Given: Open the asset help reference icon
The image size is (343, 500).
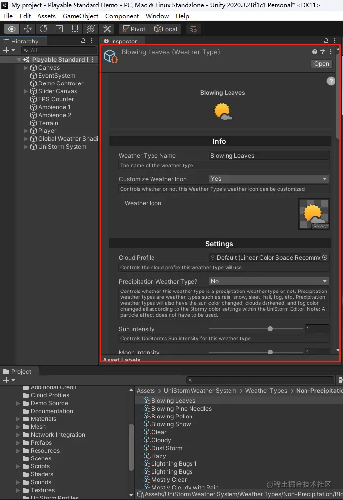Looking at the screenshot, I should click(315, 52).
